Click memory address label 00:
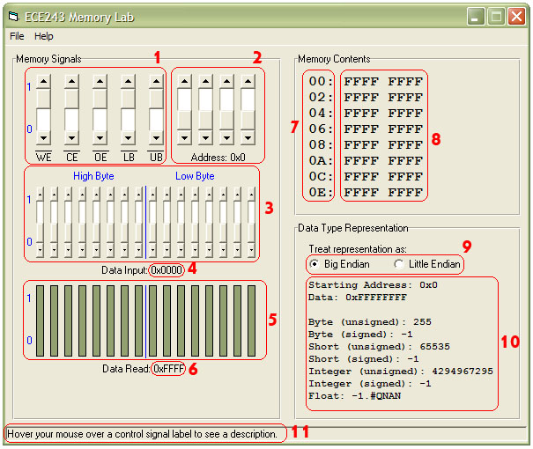The width and height of the screenshot is (533, 449). (320, 81)
